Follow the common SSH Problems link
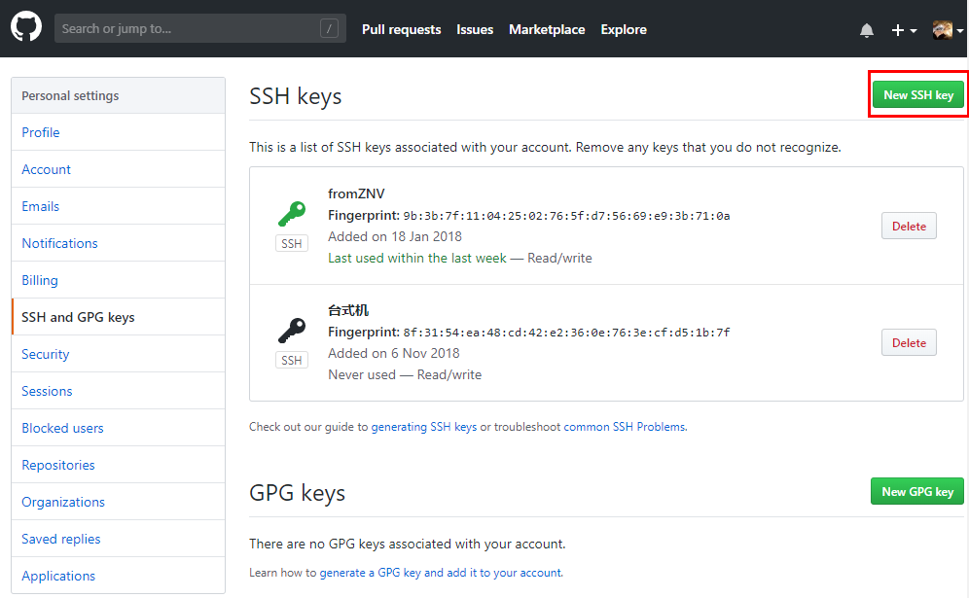The width and height of the screenshot is (969, 598). 625,426
